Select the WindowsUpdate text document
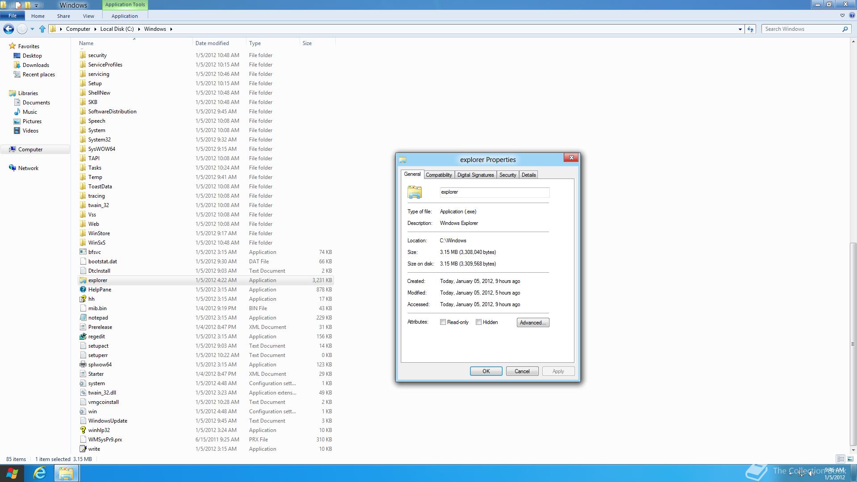The height and width of the screenshot is (482, 857). coord(206,421)
